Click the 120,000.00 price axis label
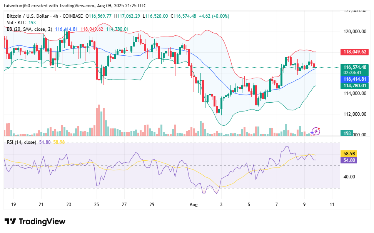The image size is (374, 233). [355, 32]
